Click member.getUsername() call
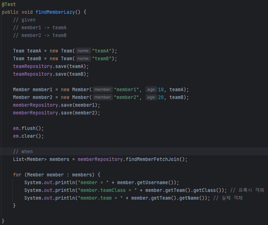Viewport: 268px width, 225px height. (x=147, y=183)
